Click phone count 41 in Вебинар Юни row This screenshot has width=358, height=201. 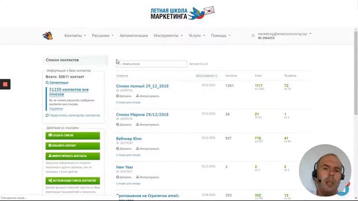click(x=286, y=138)
